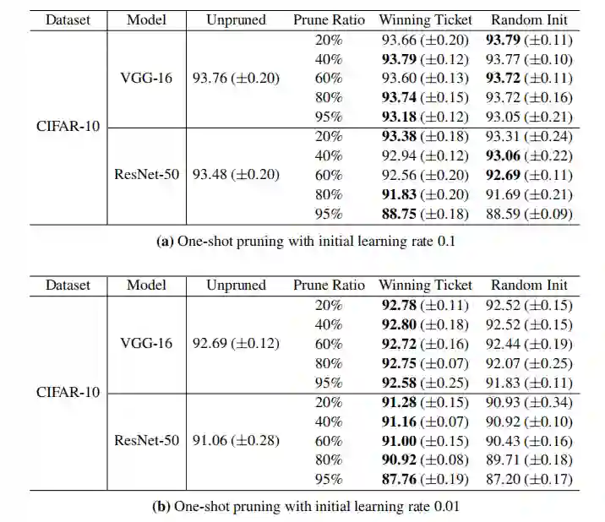Select the unpruned VGG-16 value 92.69 (±0.12)
Image resolution: width=605 pixels, height=522 pixels.
coord(236,343)
